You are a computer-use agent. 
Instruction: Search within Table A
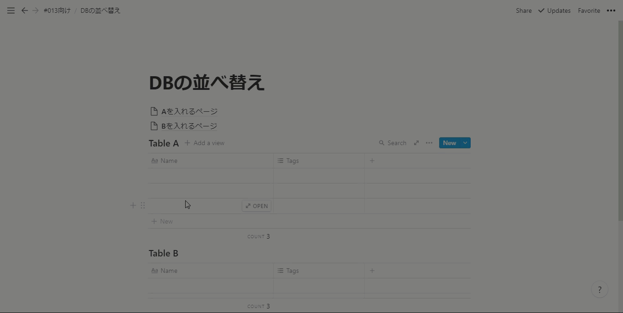(x=393, y=143)
